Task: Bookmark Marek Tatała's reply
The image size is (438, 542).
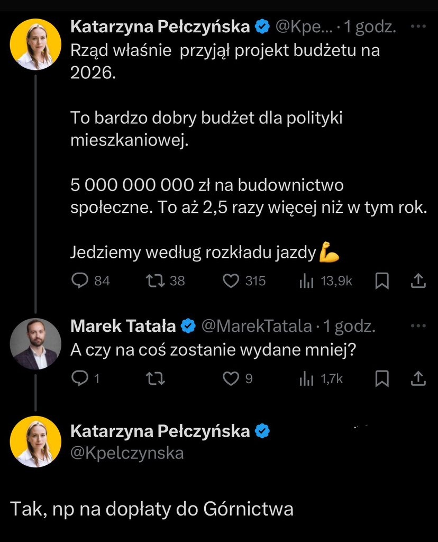Action: point(381,378)
